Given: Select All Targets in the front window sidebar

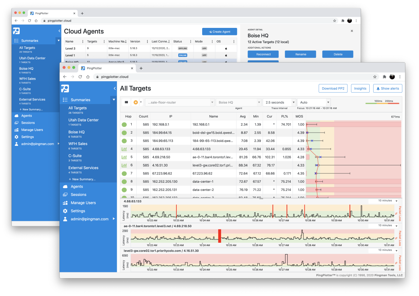Looking at the screenshot, I should point(78,108).
